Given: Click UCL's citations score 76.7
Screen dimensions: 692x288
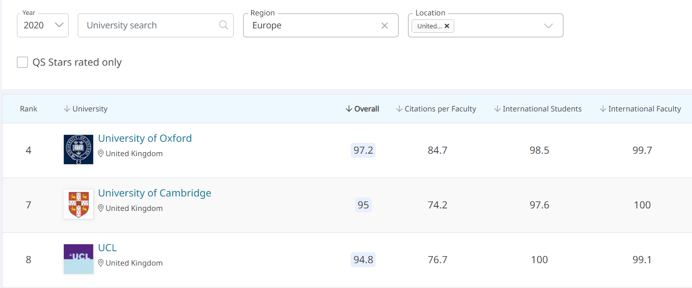Looking at the screenshot, I should (x=437, y=260).
